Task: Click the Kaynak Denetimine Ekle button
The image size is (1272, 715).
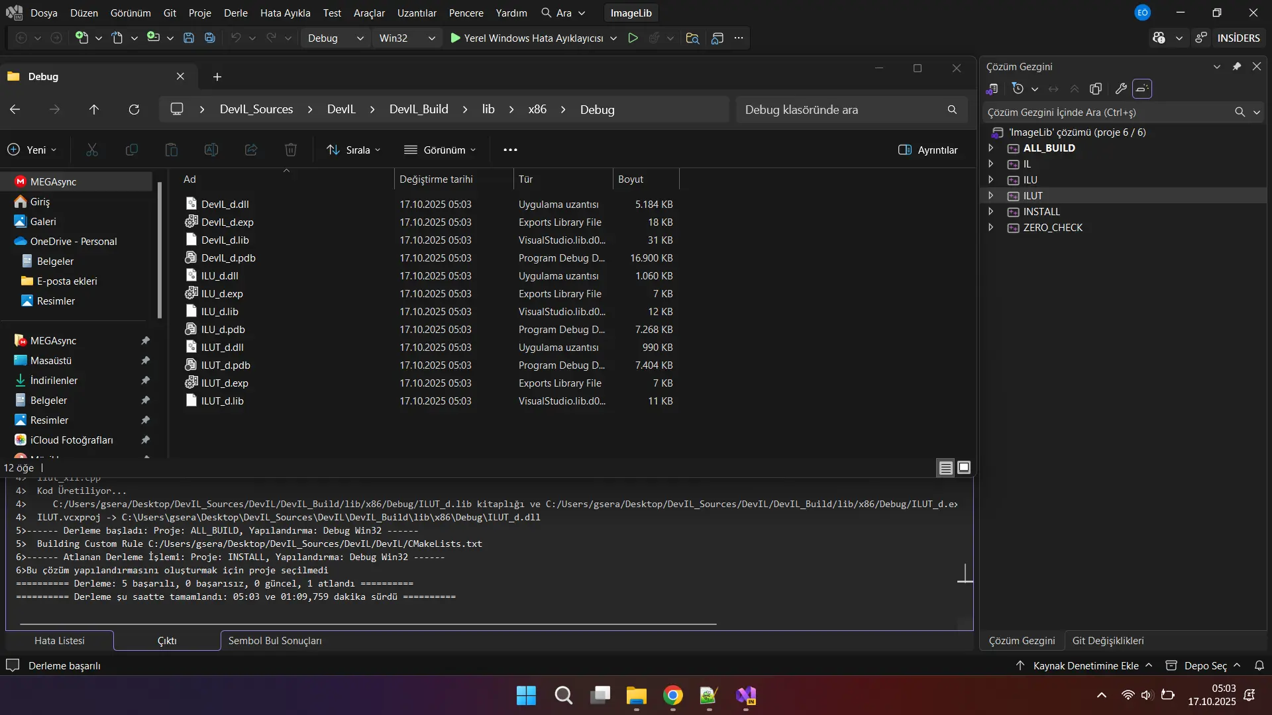Action: (x=1085, y=665)
